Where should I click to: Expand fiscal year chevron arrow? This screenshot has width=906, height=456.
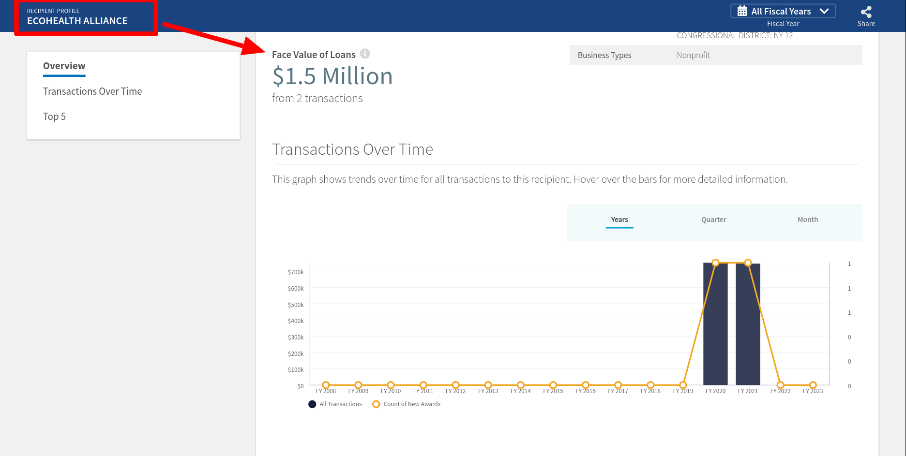click(824, 11)
